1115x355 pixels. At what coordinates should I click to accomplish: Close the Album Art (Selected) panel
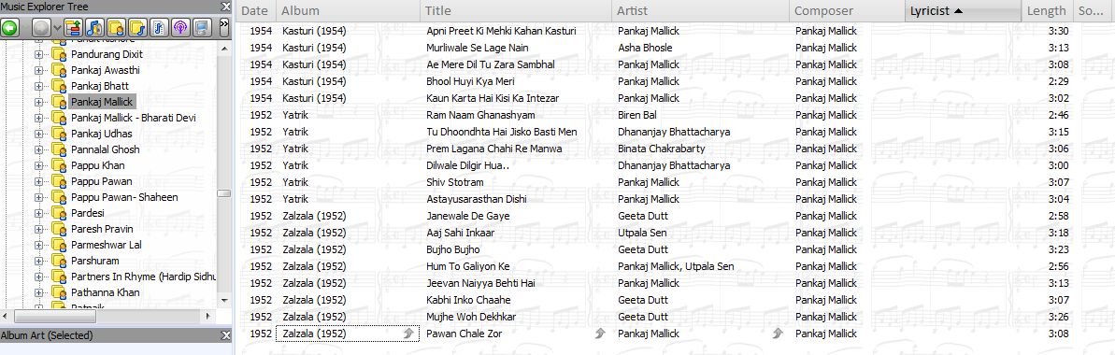click(225, 335)
